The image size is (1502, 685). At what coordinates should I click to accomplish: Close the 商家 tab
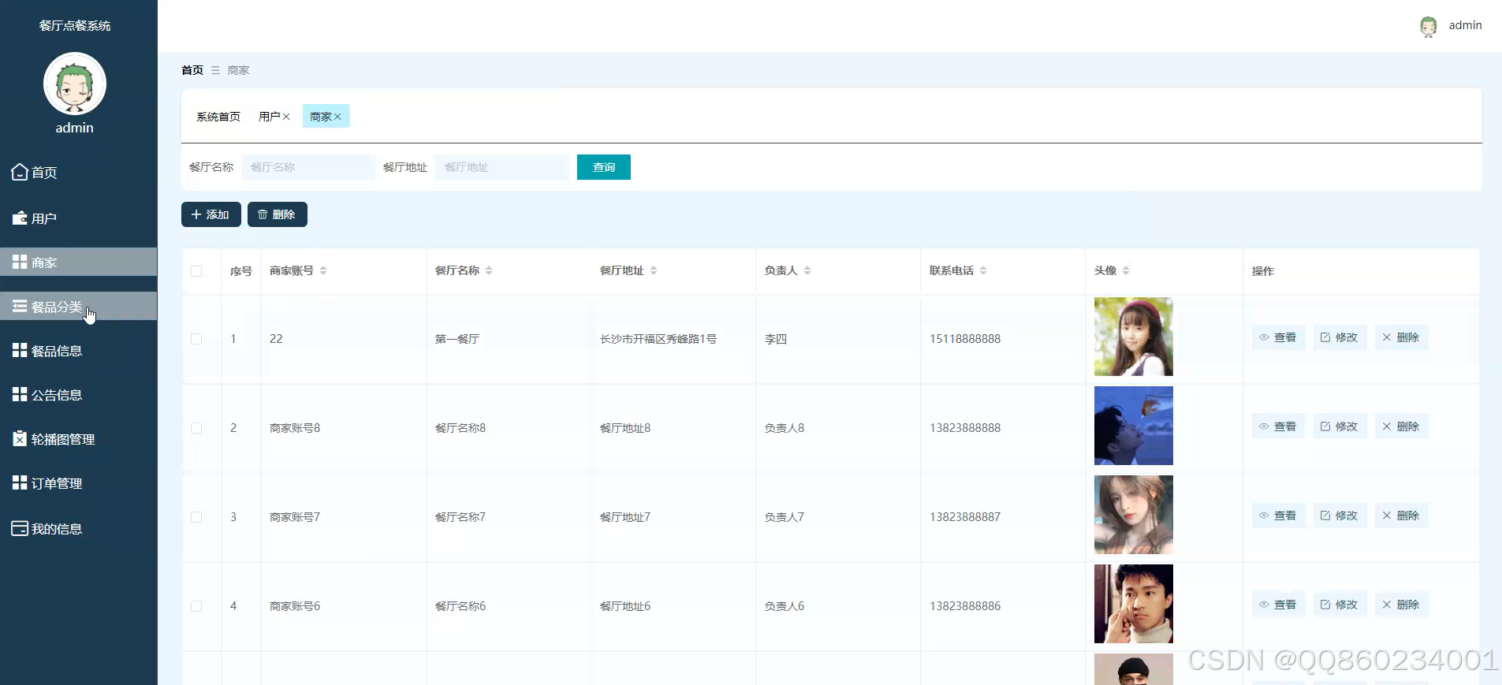point(337,117)
